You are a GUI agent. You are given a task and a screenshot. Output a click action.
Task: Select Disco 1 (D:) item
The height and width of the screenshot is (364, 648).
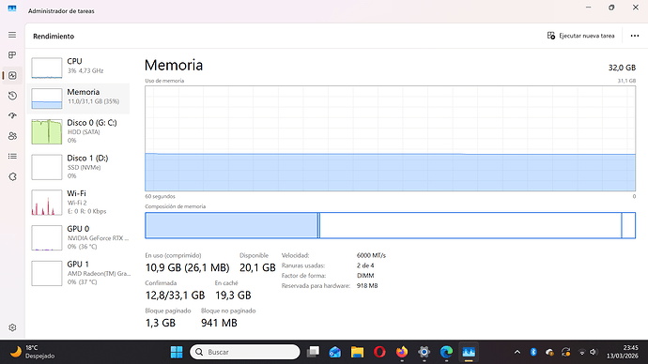click(x=79, y=167)
